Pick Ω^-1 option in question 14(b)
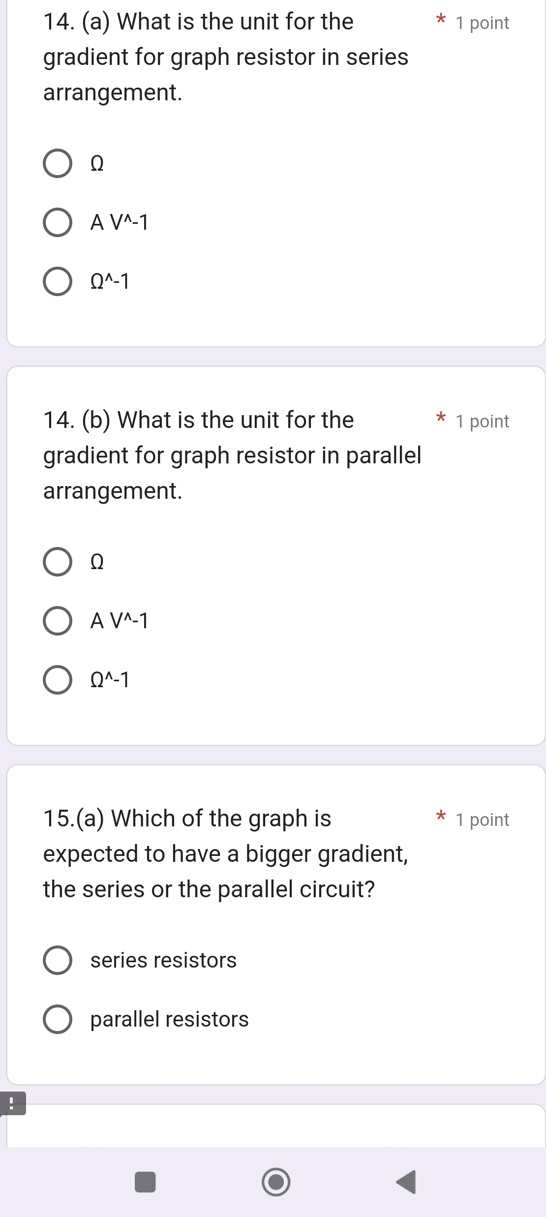Image resolution: width=546 pixels, height=1217 pixels. (58, 680)
